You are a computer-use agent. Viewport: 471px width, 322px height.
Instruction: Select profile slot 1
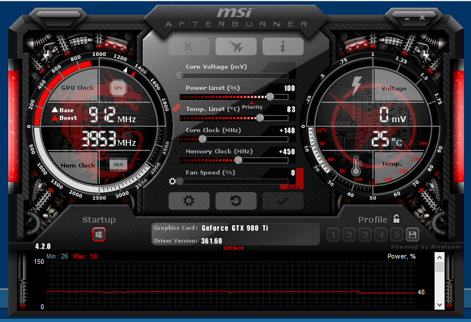(x=333, y=234)
